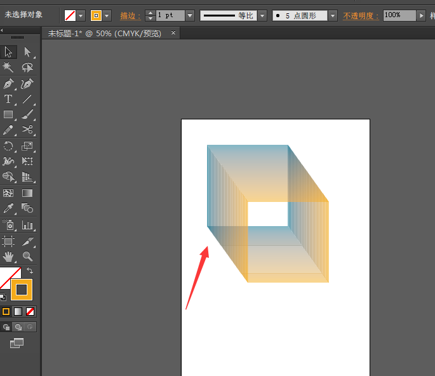Screen dimensions: 435x376
Task: Select the Scissors tool
Action: (x=27, y=130)
